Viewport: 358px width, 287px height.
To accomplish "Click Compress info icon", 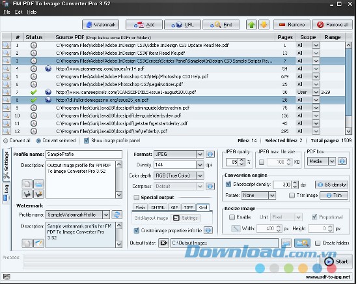I will [211, 187].
